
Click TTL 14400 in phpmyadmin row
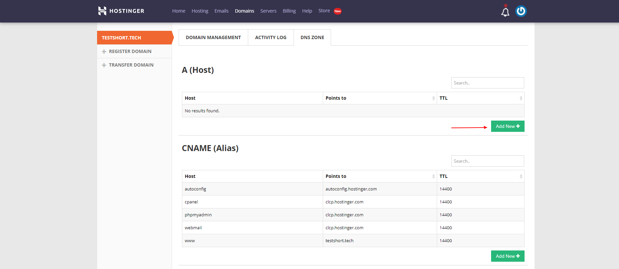point(446,215)
